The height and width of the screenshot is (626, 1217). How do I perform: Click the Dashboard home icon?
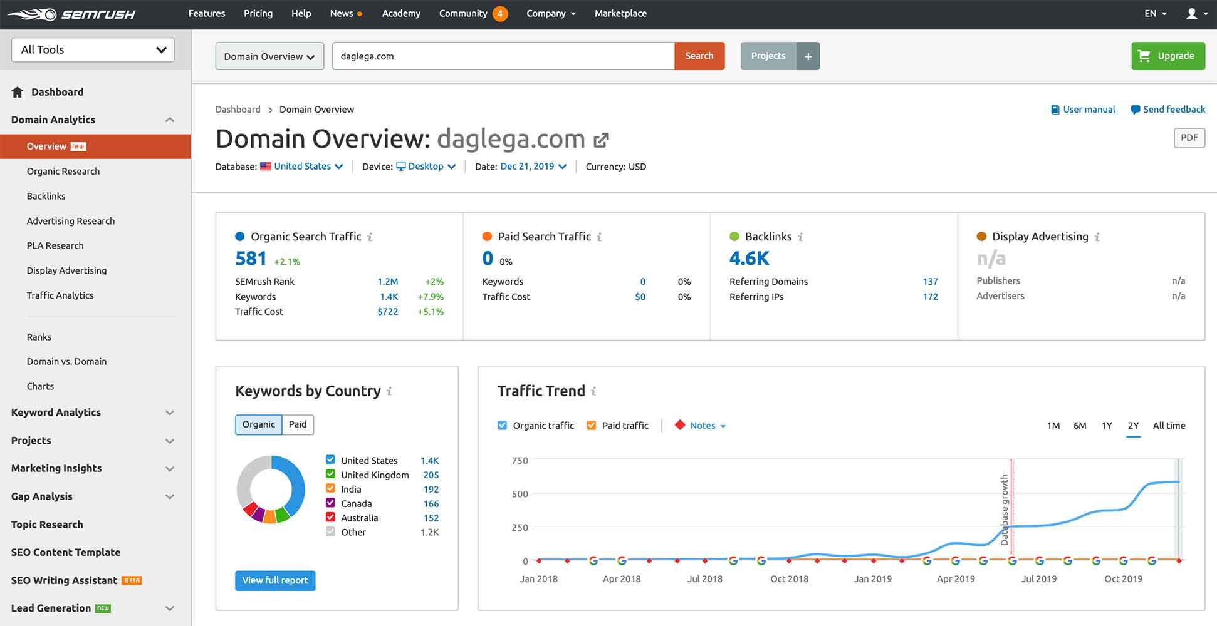tap(18, 92)
